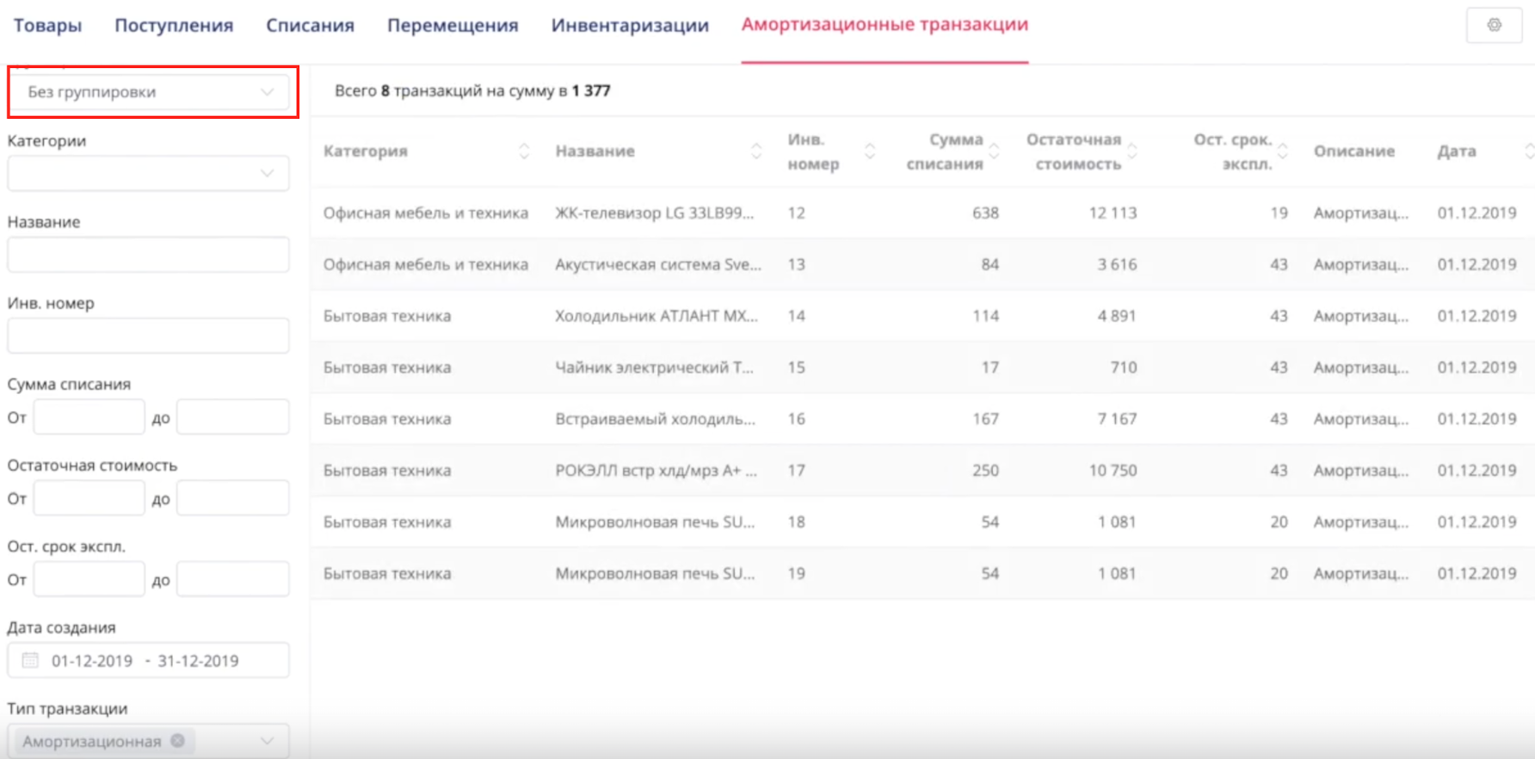Sort by the Инв. номер column arrows
Viewport: 1535px width, 759px height.
(870, 151)
